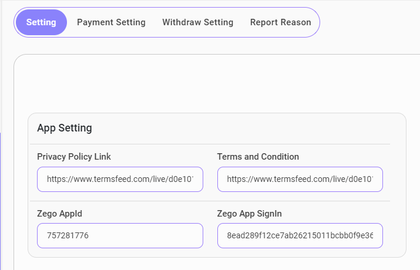This screenshot has height=270, width=420.
Task: Click the App Setting section heading
Action: pyautogui.click(x=64, y=128)
